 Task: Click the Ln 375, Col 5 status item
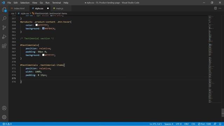pyautogui.click(x=156, y=124)
